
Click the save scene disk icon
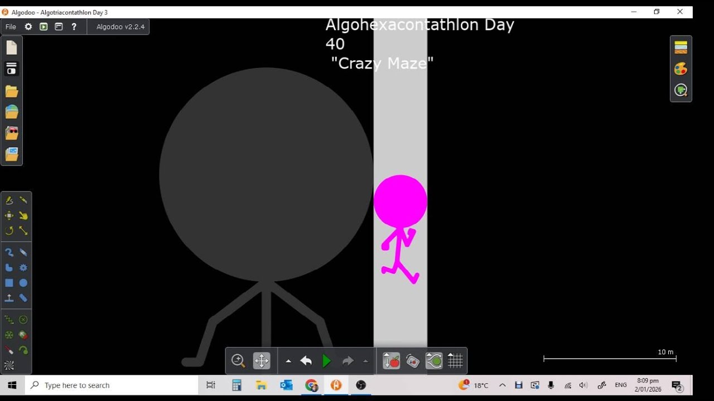[x=12, y=69]
